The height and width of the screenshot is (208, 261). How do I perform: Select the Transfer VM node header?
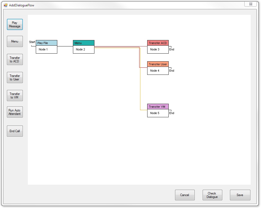point(158,107)
